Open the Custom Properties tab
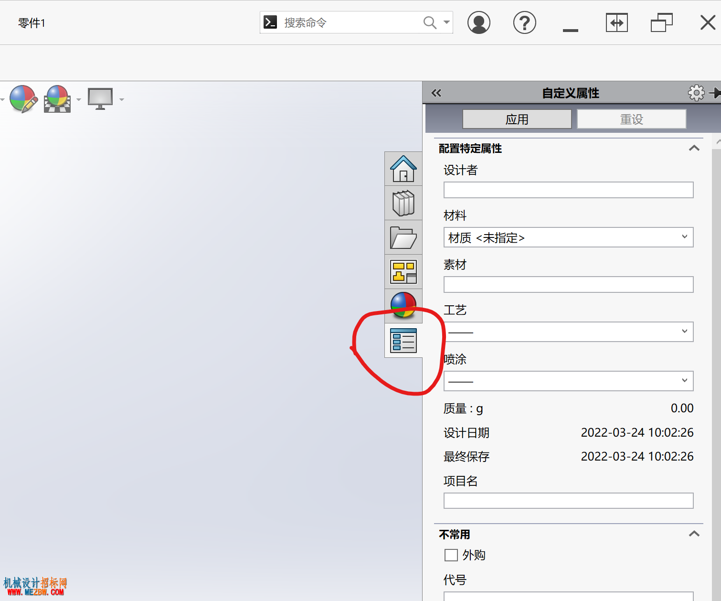Image resolution: width=721 pixels, height=601 pixels. [x=403, y=341]
